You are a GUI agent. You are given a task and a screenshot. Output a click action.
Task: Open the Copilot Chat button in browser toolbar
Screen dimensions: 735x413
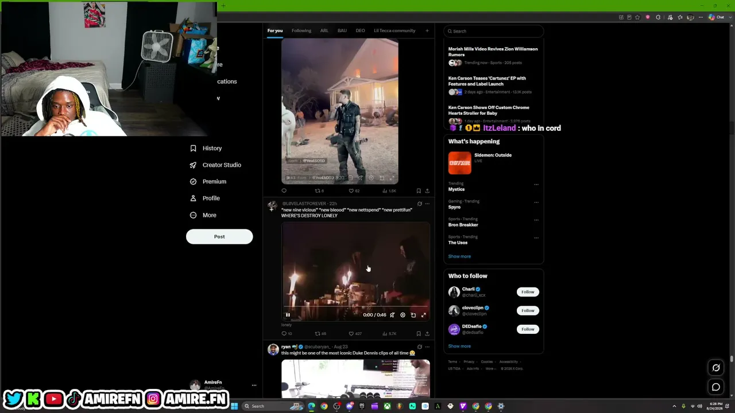716,17
